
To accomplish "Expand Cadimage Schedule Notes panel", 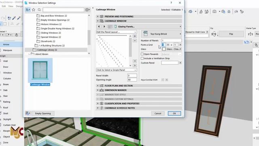I will click(x=98, y=108).
